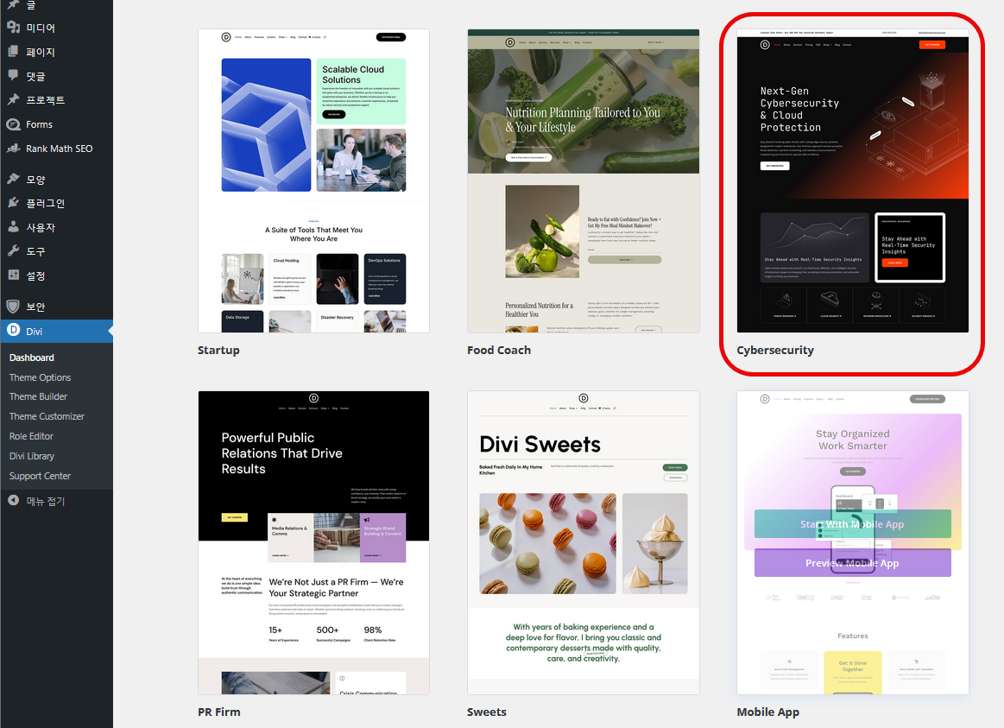Screen dimensions: 1004x728
Task: Click the Rank Math SEO icon
Action: [14, 148]
